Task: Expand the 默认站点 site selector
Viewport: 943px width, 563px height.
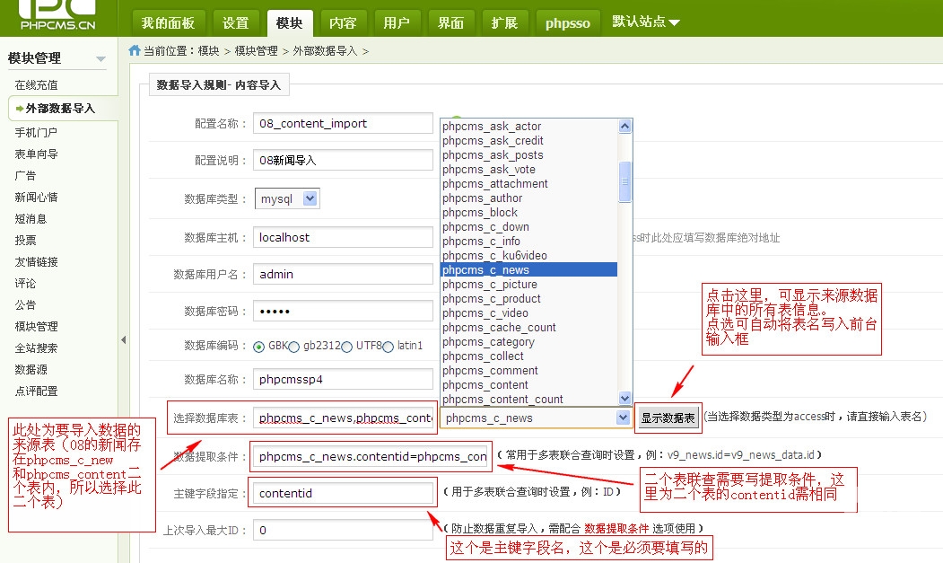Action: pos(646,22)
